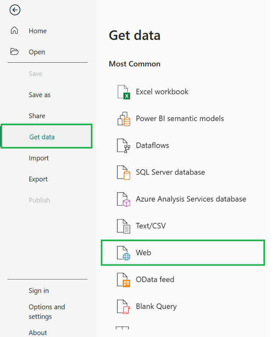The image size is (273, 337).
Task: Pick Azure Analysis Services database
Action: pos(191,199)
